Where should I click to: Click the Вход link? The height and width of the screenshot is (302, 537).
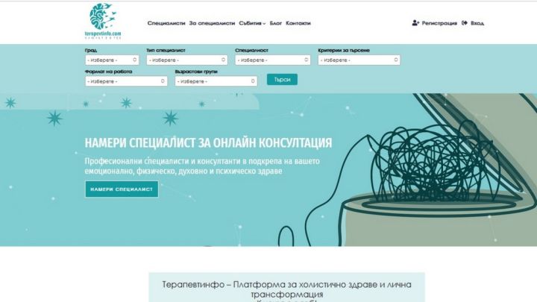click(477, 23)
